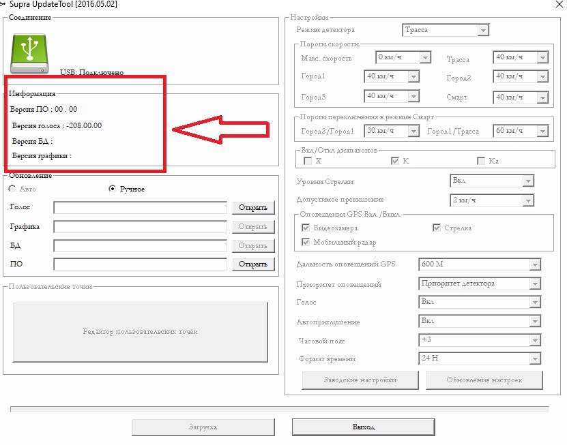Enable the Ka band checkbox
The image size is (567, 445).
[482, 161]
